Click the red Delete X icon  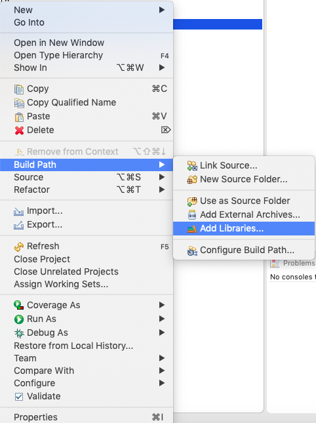pyautogui.click(x=19, y=131)
